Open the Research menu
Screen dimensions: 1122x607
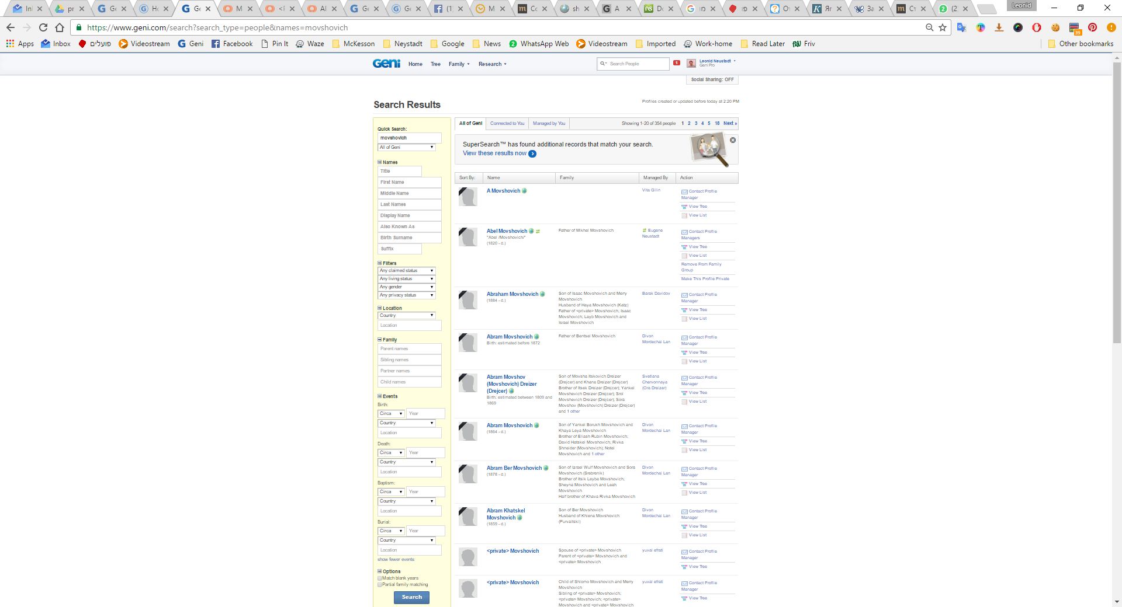click(x=492, y=64)
